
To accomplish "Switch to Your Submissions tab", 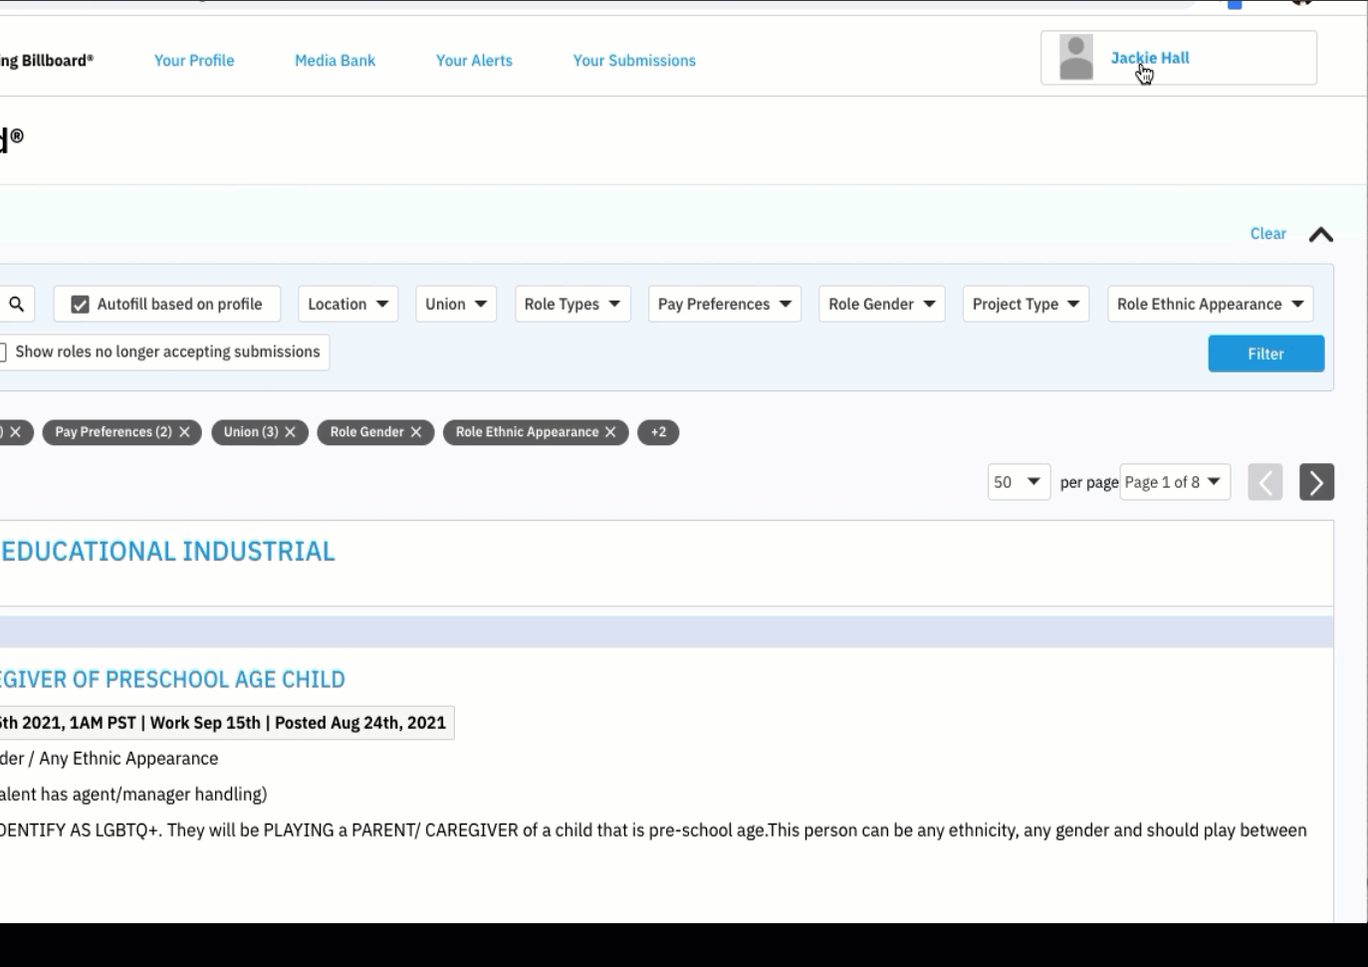I will 634,61.
